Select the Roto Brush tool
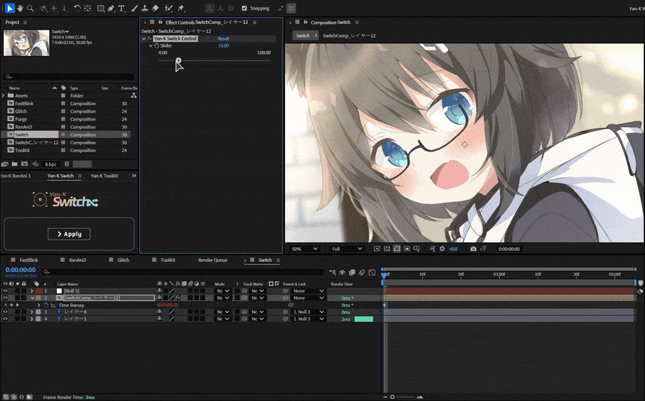This screenshot has height=401, width=645. coord(168,8)
